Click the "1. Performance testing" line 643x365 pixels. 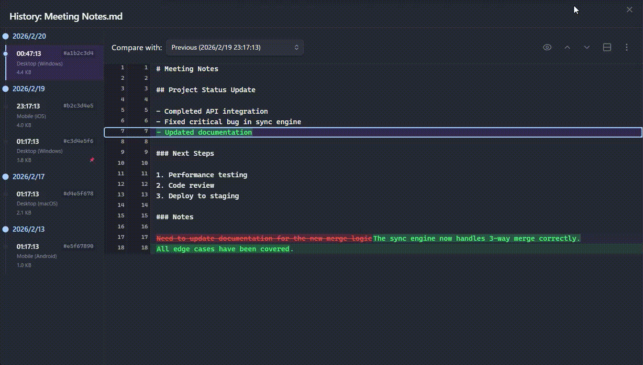pyautogui.click(x=202, y=175)
